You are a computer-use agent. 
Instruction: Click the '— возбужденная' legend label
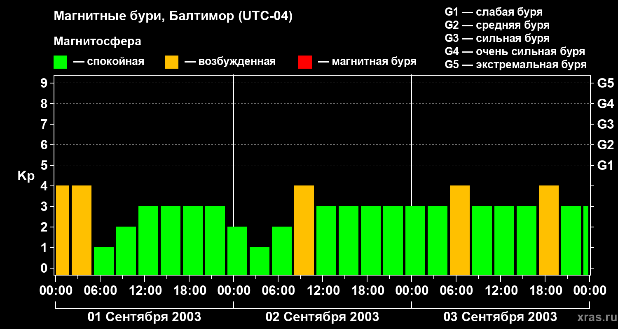230,62
